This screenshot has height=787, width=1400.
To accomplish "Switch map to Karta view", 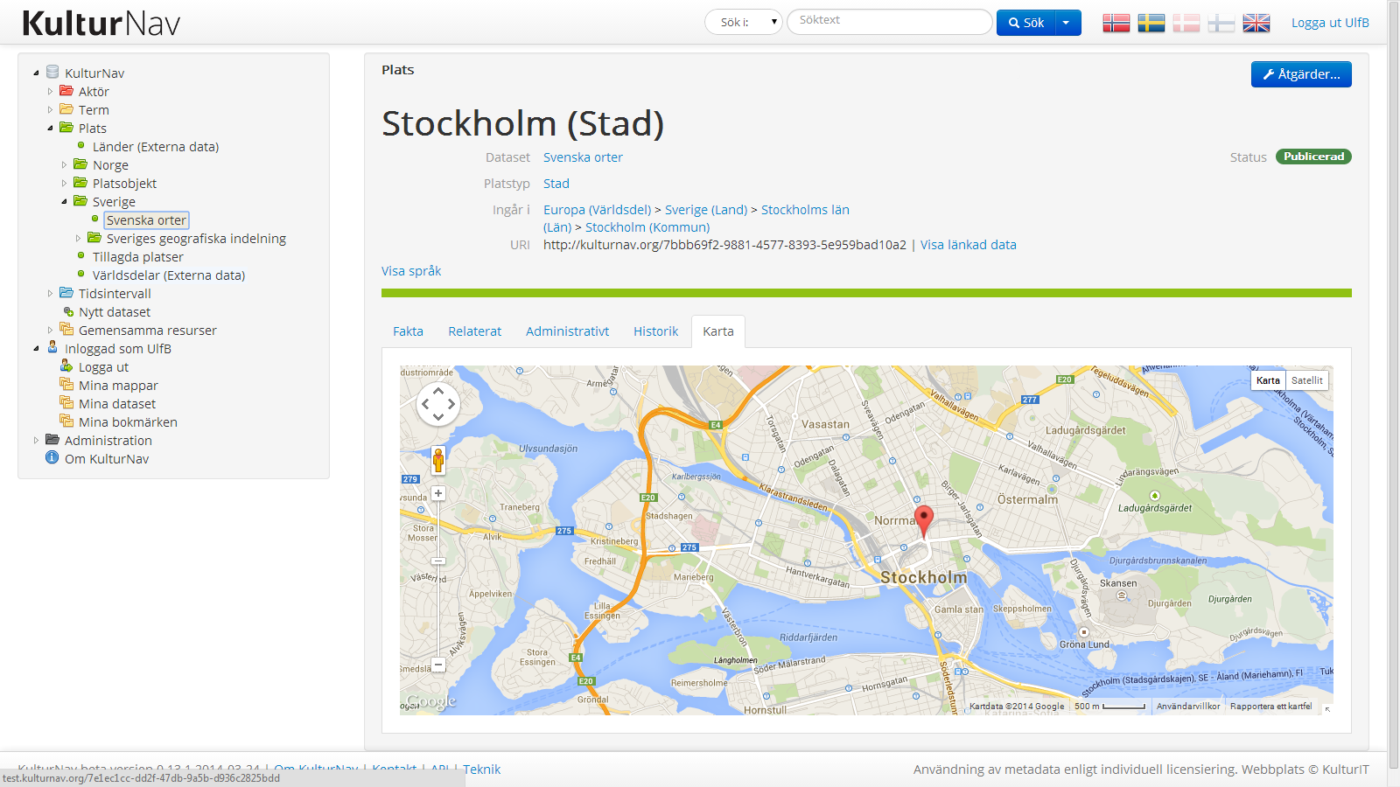I will coord(1268,380).
